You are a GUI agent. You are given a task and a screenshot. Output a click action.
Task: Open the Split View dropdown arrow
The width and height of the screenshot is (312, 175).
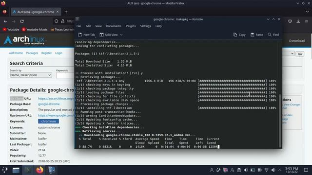tap(121, 35)
